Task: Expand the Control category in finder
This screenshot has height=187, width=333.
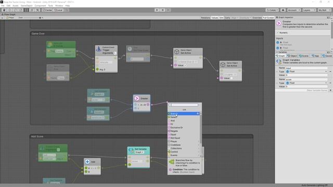Action: (x=184, y=152)
